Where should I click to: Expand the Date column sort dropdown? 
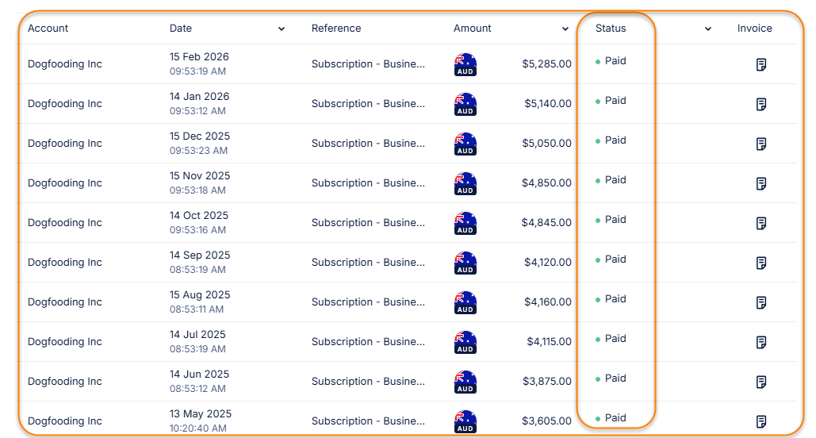(x=282, y=29)
